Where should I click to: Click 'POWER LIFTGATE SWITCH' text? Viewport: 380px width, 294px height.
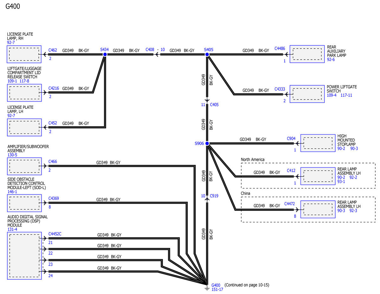coord(342,89)
